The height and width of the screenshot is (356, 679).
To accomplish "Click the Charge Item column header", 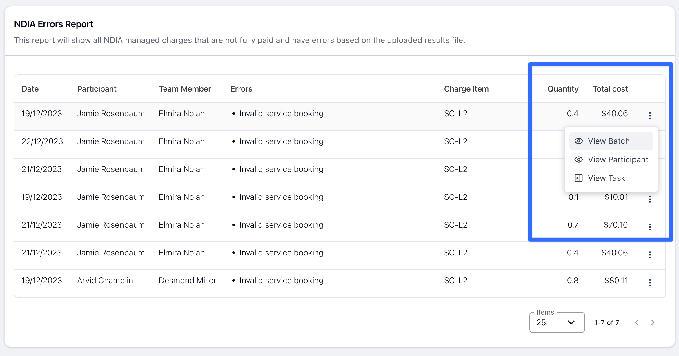I will [466, 89].
